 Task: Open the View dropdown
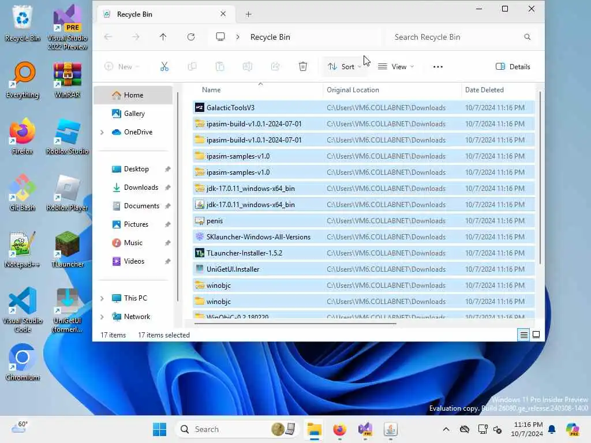396,67
